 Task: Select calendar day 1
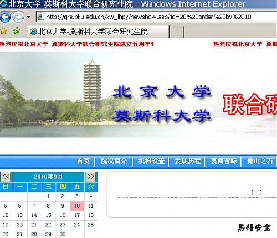[48, 196]
